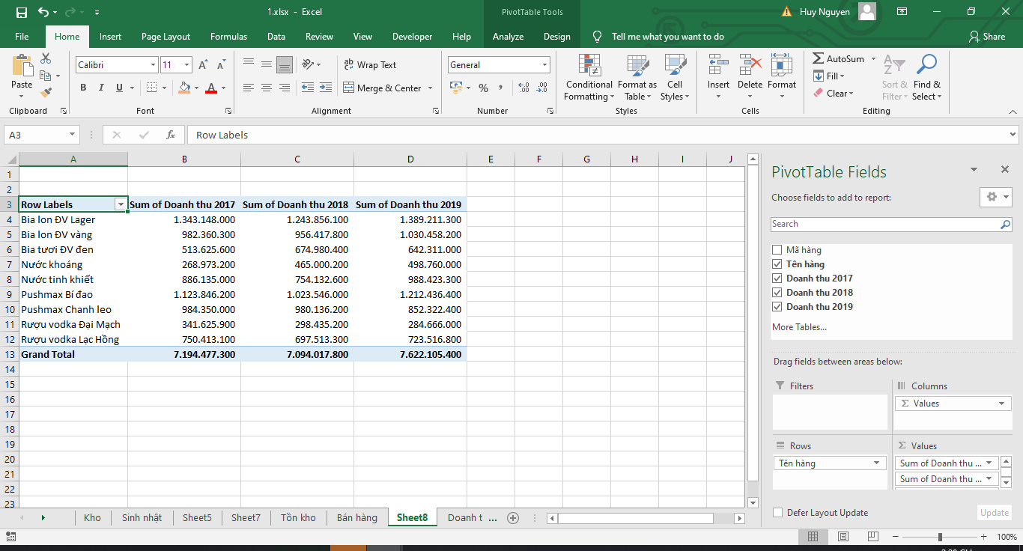Screen dimensions: 1023x551
Task: Uncheck the Tên hàng field
Action: tap(777, 264)
